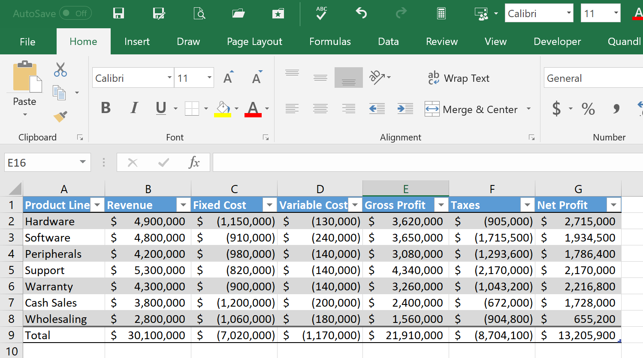Decrease indent in Alignment group
This screenshot has width=643, height=358.
(377, 109)
